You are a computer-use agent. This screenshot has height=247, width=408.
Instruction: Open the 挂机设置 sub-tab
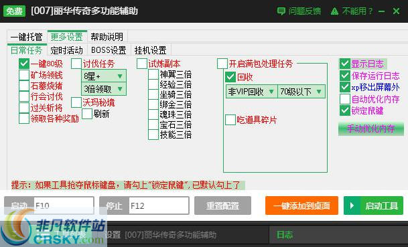tap(151, 50)
